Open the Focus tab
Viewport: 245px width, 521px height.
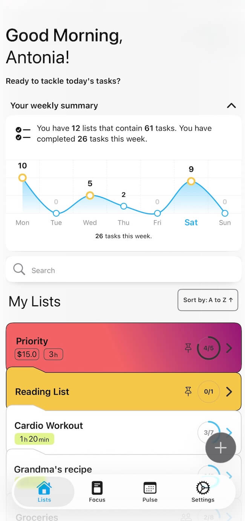[97, 488]
